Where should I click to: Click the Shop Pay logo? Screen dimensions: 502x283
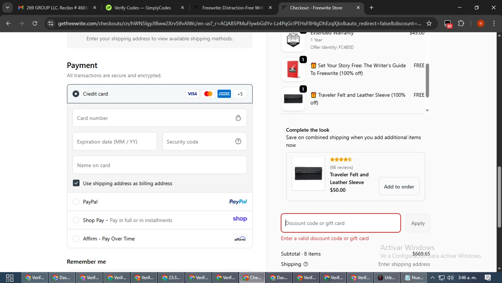[240, 219]
